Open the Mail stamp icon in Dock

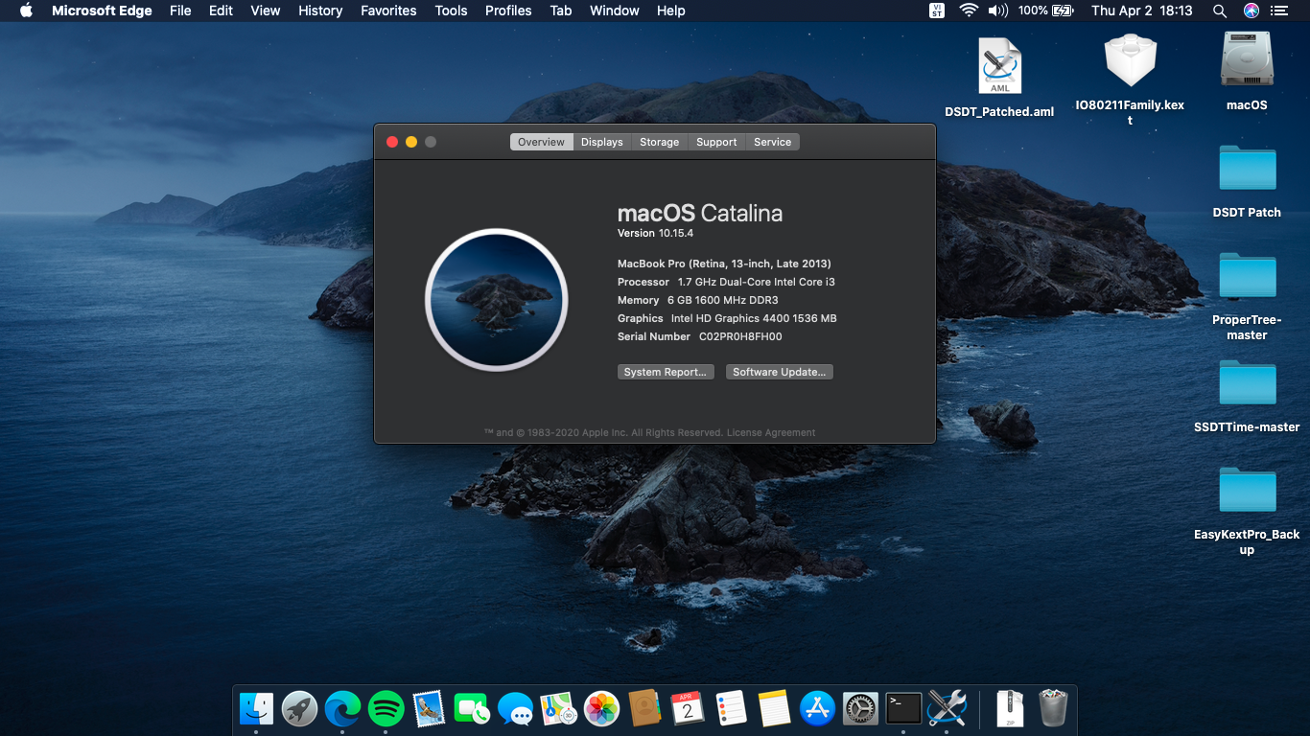pos(429,709)
